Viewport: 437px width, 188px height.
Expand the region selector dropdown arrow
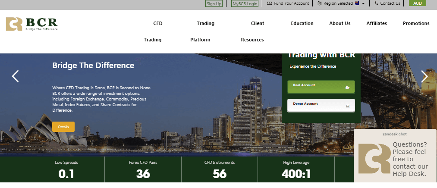click(x=363, y=3)
